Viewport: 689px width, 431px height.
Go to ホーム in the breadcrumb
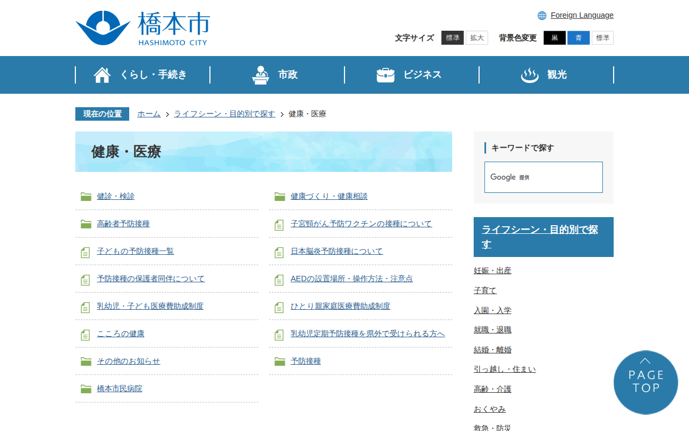tap(149, 114)
